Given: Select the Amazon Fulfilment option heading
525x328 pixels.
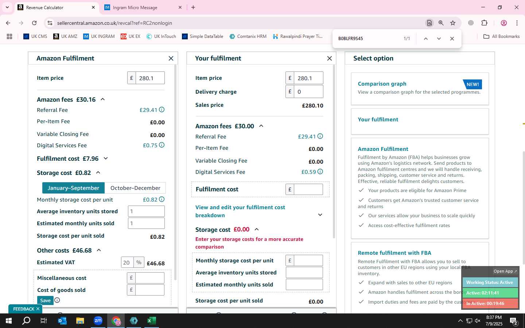Looking at the screenshot, I should tap(383, 149).
